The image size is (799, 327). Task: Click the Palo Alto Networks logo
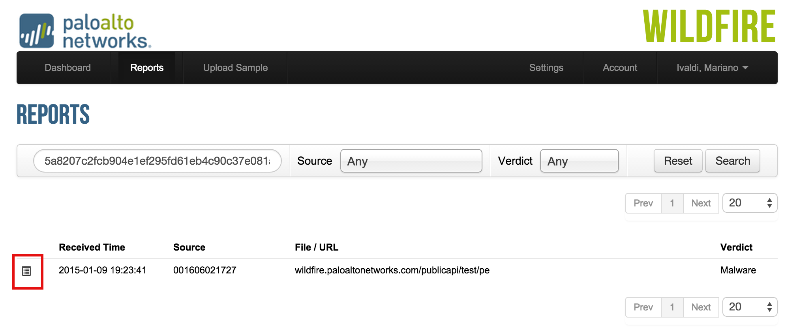[x=85, y=31]
